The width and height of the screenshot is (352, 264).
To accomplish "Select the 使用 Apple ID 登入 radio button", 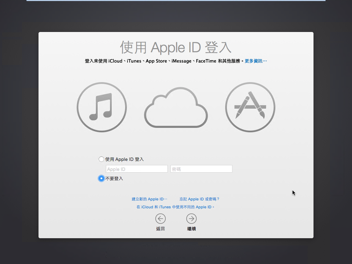I will pos(101,159).
